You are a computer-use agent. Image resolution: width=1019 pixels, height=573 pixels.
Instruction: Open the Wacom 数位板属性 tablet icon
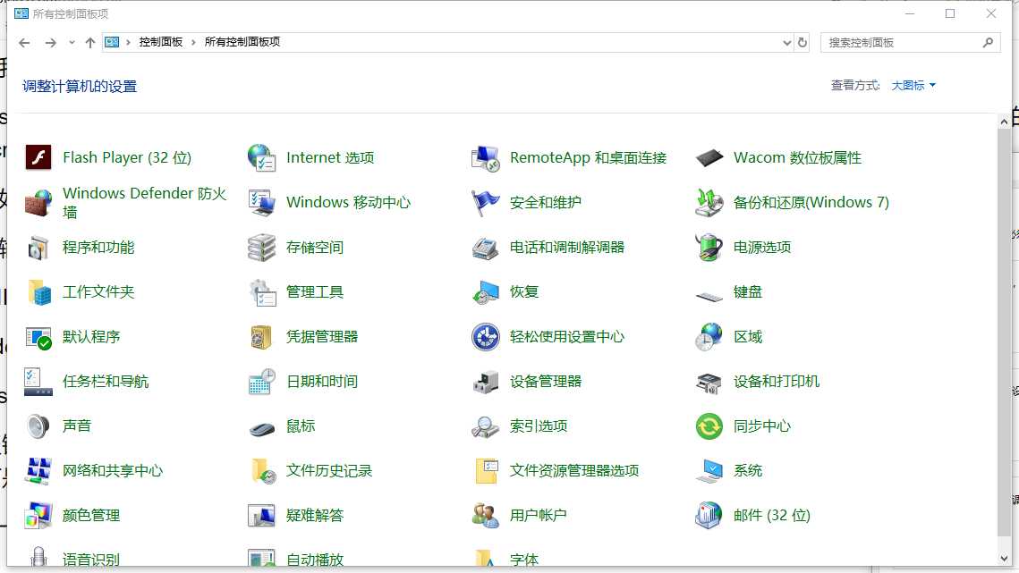point(709,158)
